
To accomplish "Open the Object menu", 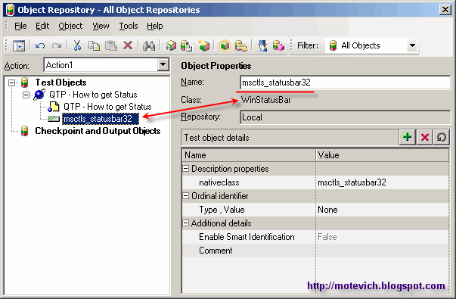I will pos(70,26).
